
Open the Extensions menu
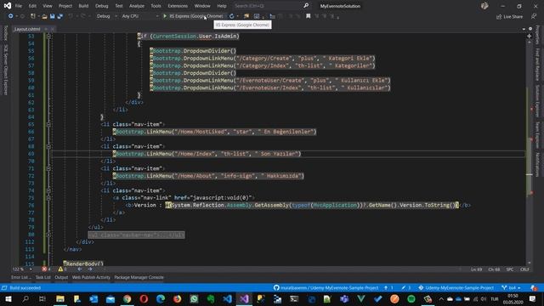coord(178,6)
